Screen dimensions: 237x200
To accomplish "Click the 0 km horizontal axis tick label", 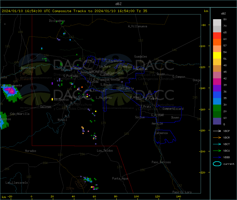I will [x=31, y=196].
